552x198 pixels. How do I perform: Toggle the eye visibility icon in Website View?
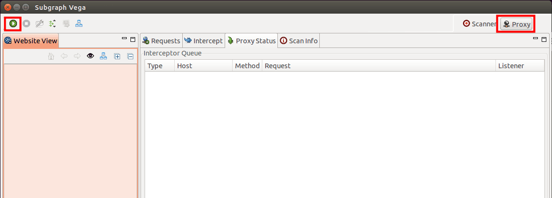click(90, 56)
